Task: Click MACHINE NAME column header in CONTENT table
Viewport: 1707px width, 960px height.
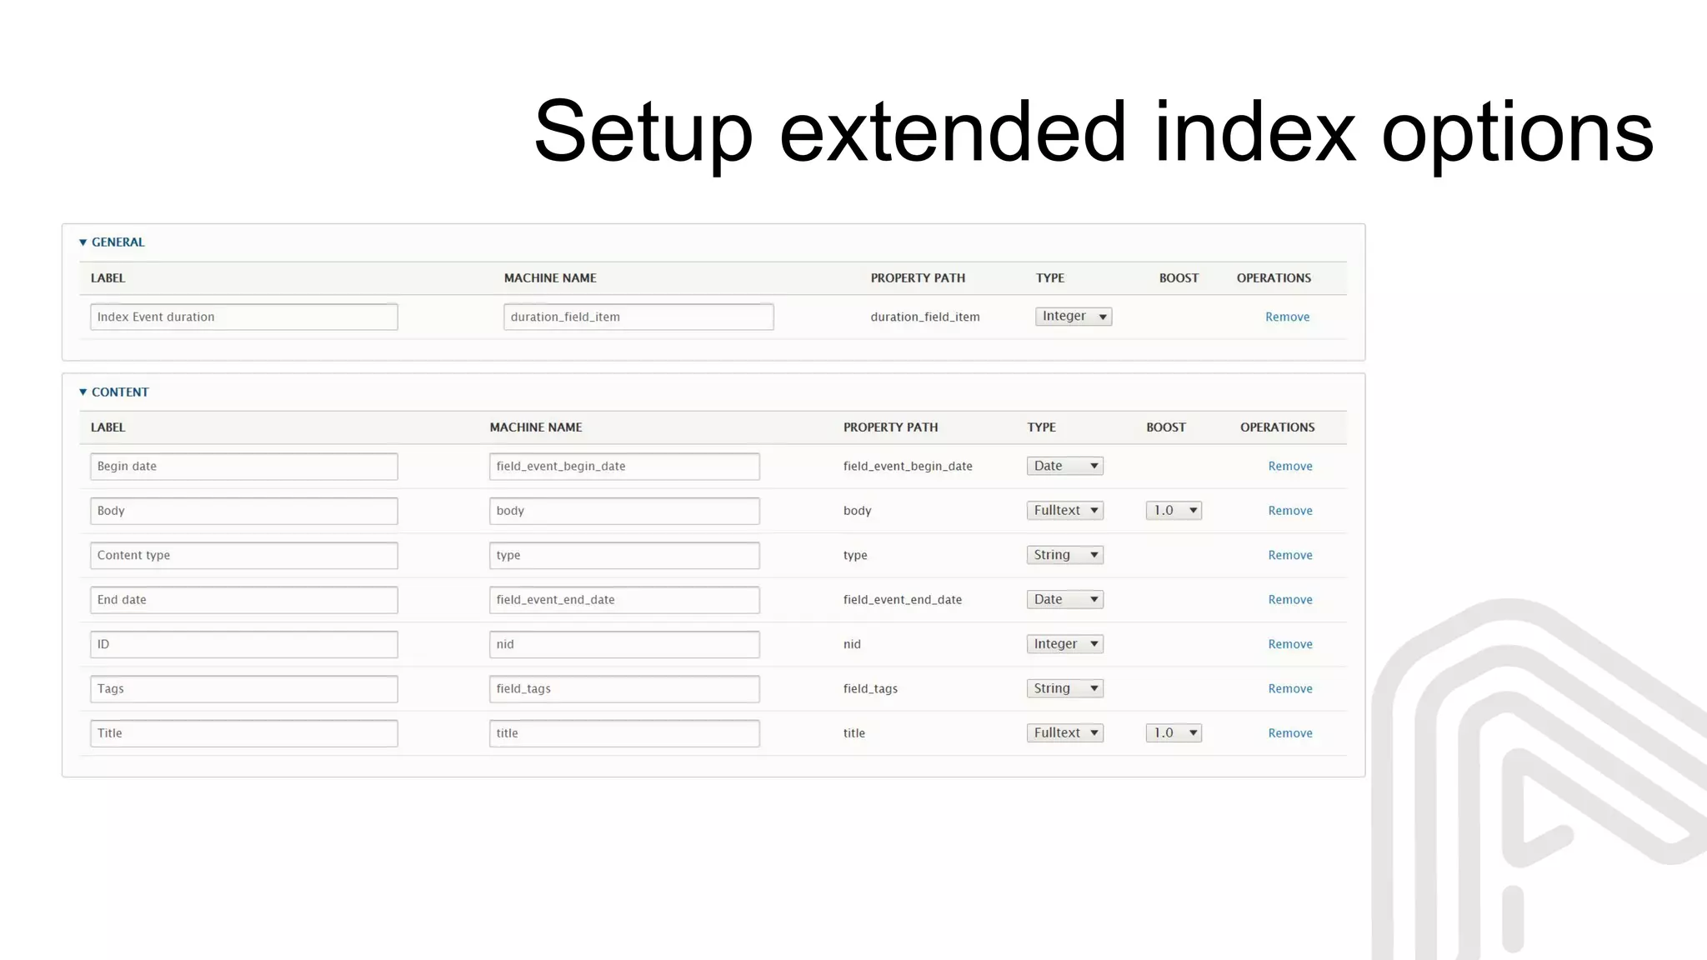Action: pos(536,427)
